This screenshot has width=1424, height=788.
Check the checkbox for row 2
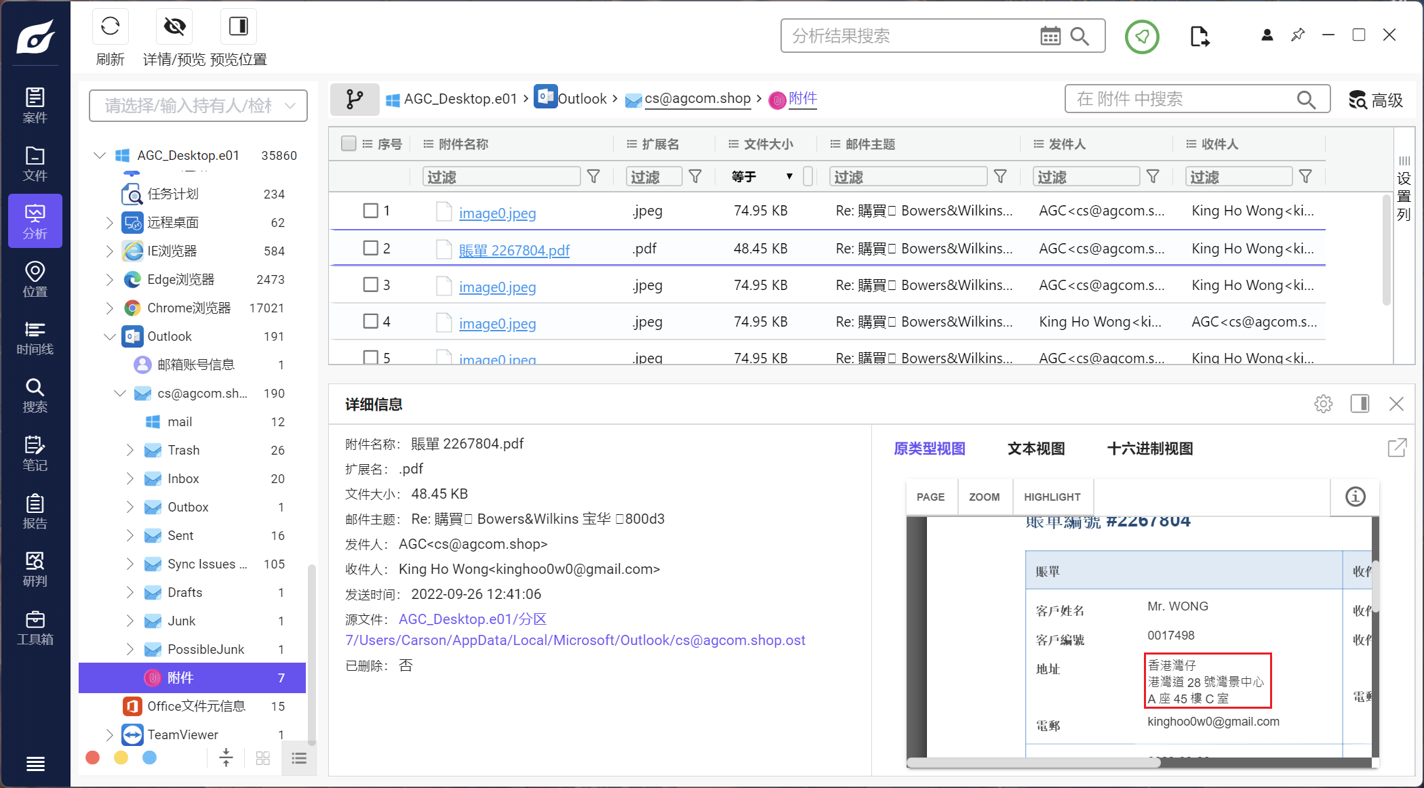(x=370, y=248)
